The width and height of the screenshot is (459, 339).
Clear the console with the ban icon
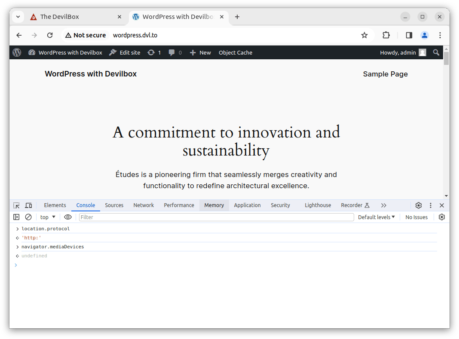tap(28, 217)
